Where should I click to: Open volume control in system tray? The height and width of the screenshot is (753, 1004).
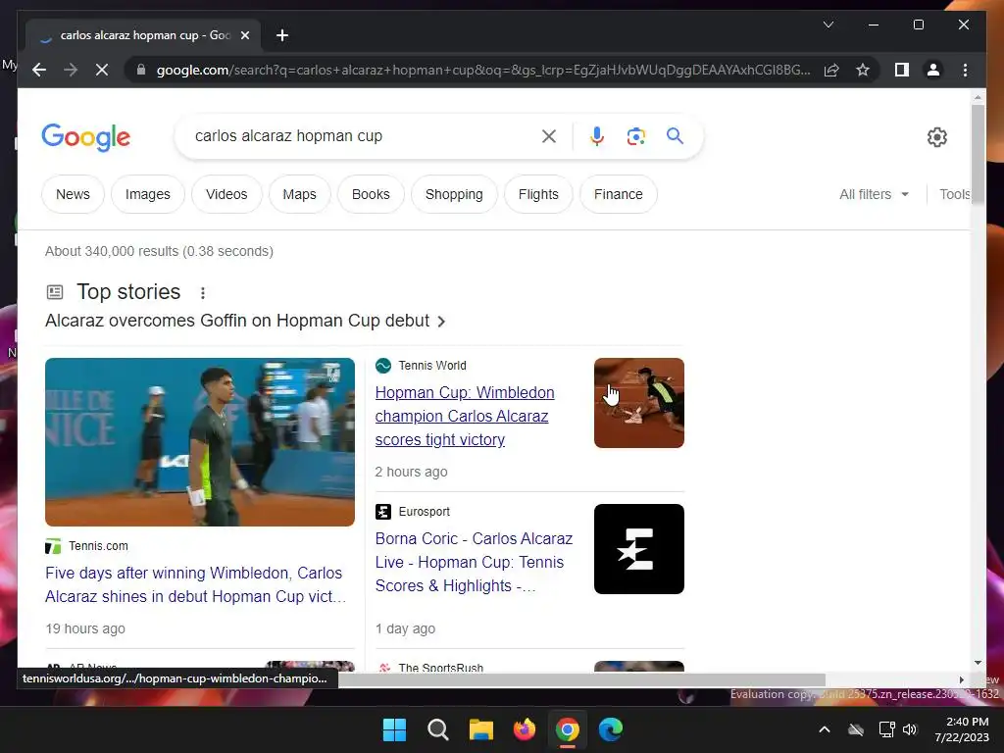coord(910,729)
